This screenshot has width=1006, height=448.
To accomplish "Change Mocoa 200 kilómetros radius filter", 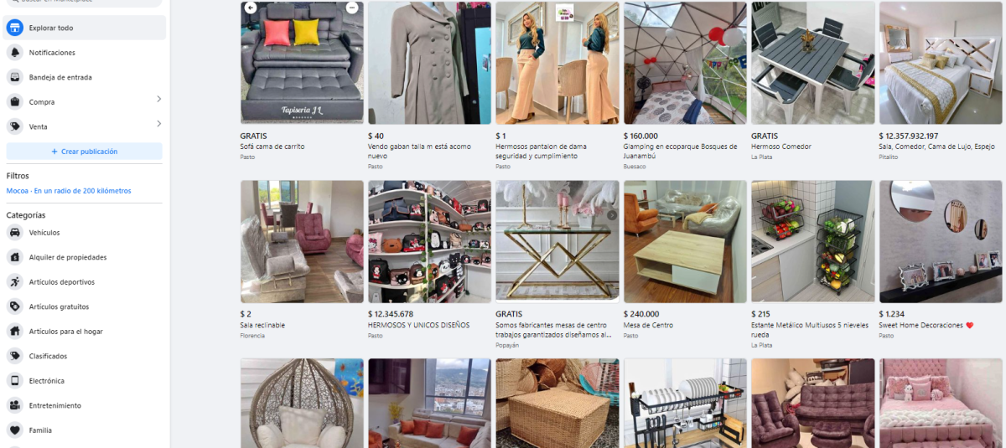I will coord(69,191).
